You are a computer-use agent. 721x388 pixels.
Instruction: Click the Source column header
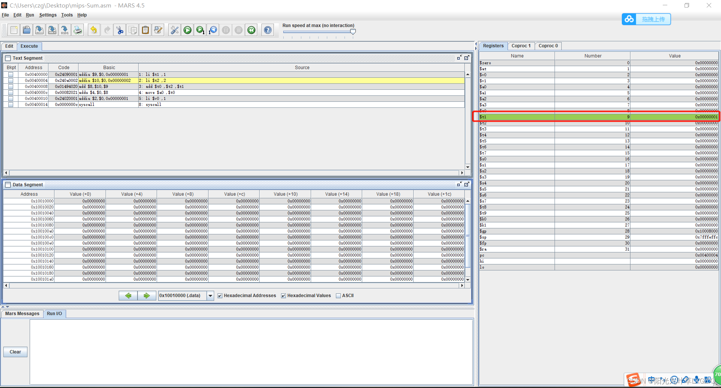coord(302,68)
